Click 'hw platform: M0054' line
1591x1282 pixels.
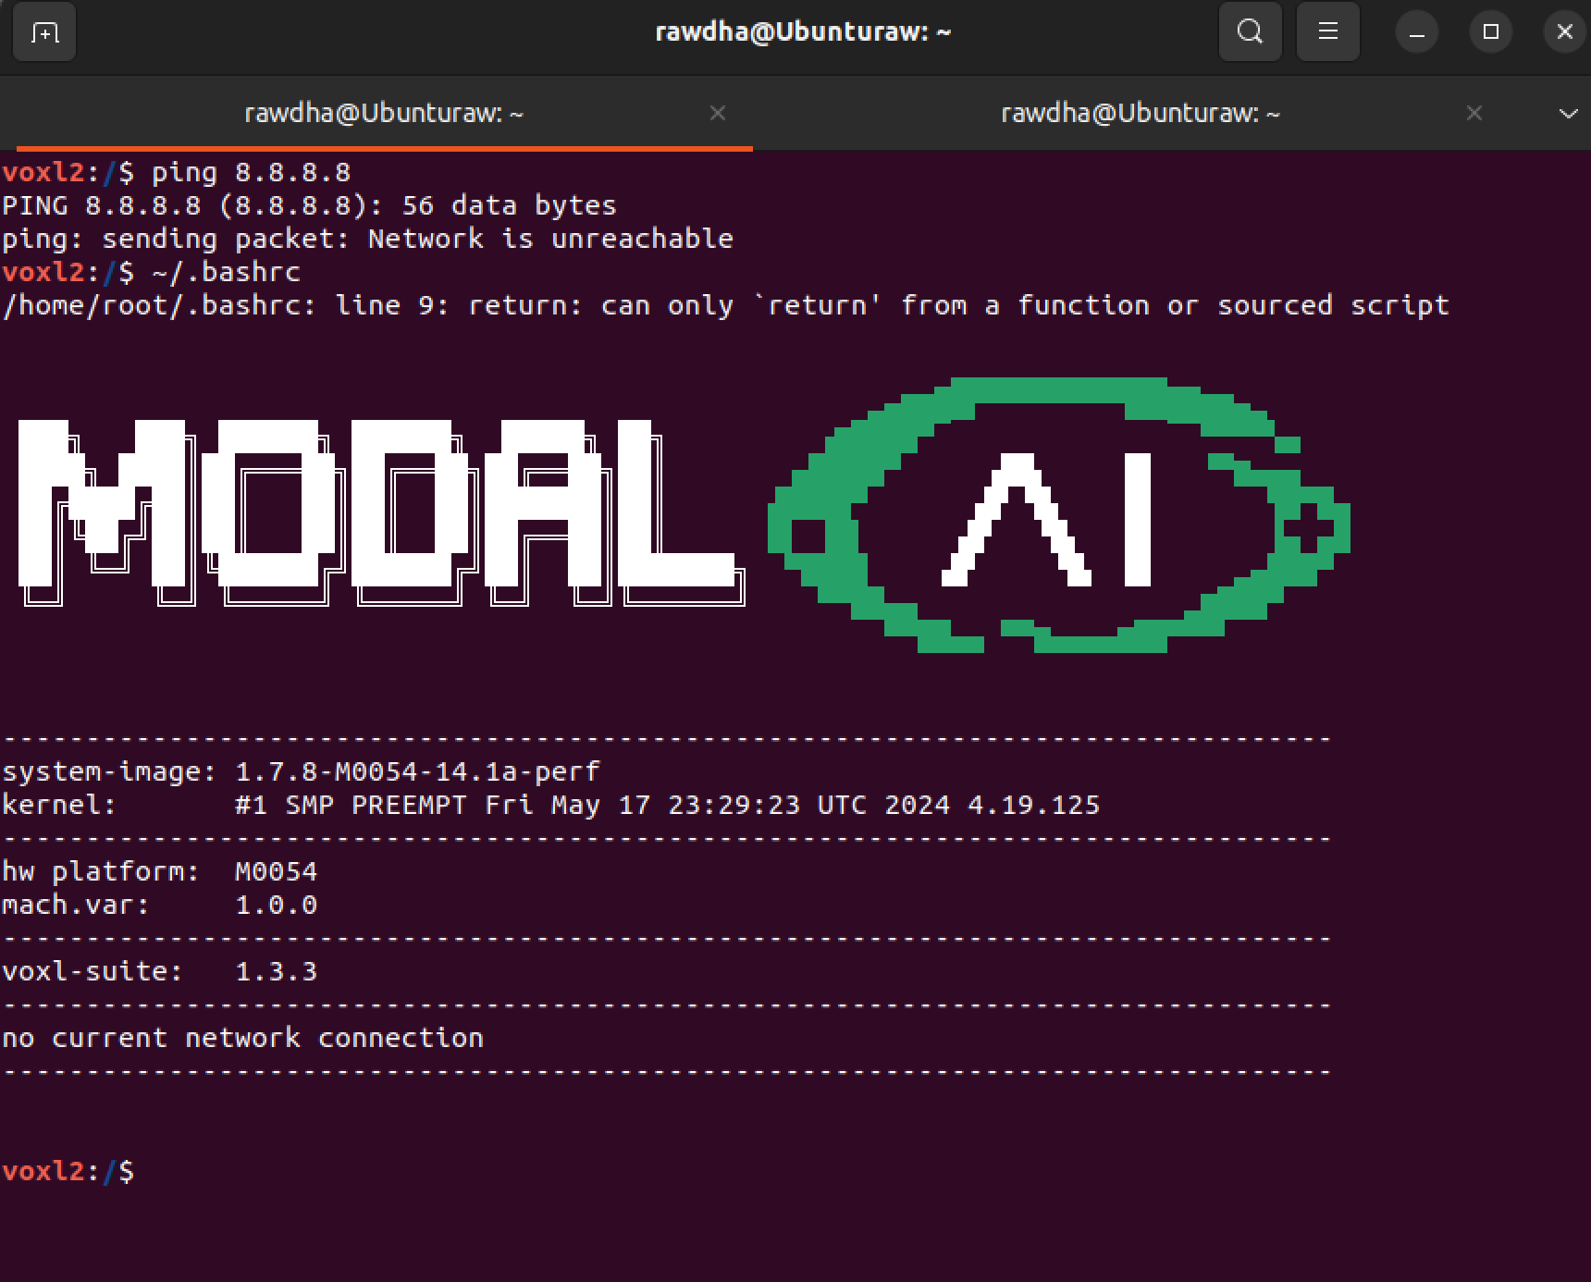[160, 871]
